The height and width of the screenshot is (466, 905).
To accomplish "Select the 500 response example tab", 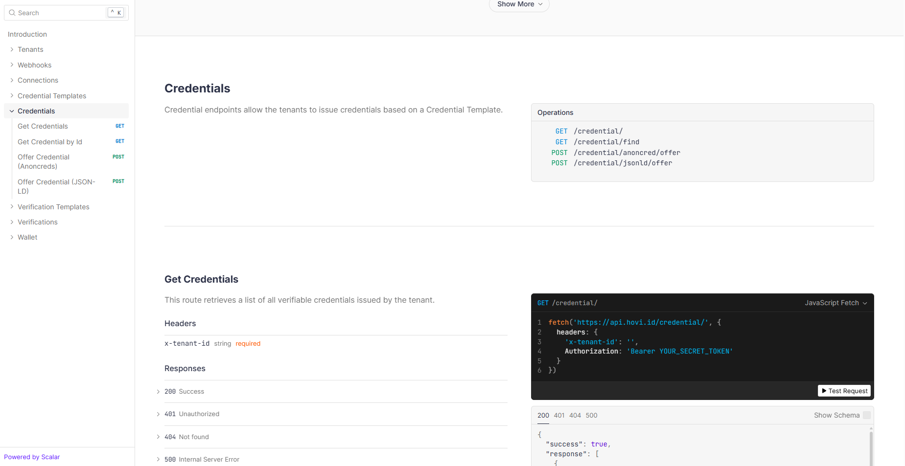I will pos(591,416).
